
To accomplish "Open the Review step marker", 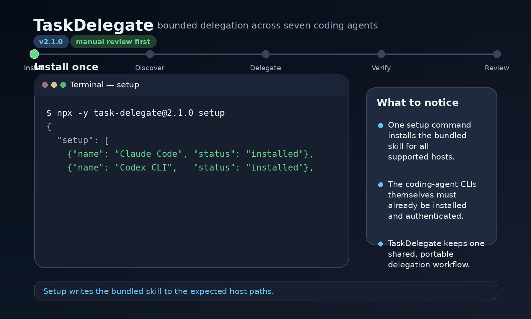I will (497, 54).
